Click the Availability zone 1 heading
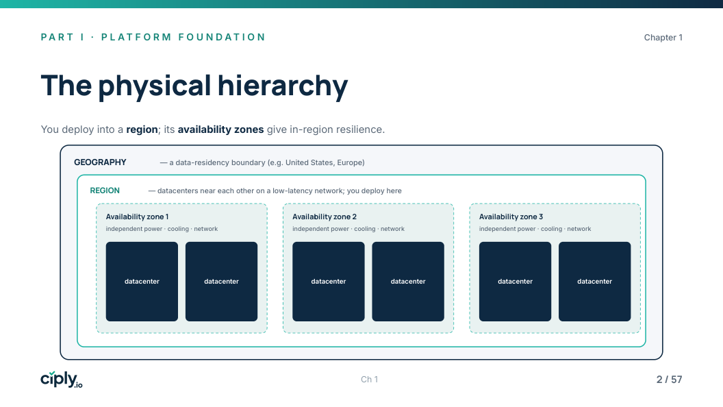 point(138,217)
